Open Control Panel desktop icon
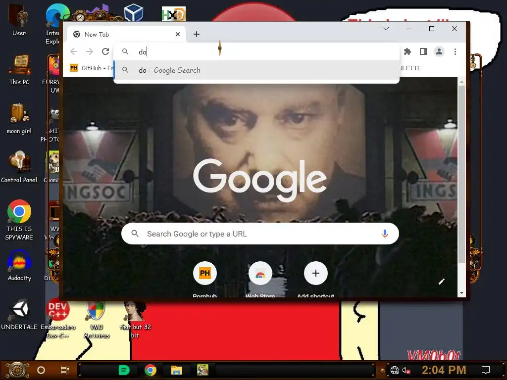 click(19, 167)
